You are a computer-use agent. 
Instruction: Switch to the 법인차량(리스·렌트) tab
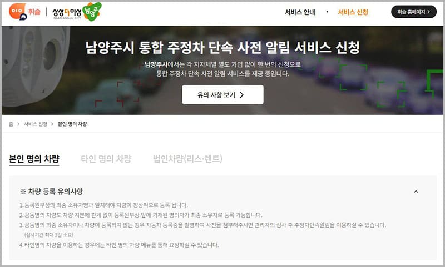pyautogui.click(x=187, y=159)
